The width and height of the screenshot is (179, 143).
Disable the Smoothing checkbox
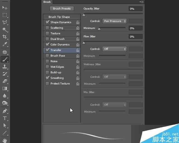pyautogui.click(x=47, y=78)
